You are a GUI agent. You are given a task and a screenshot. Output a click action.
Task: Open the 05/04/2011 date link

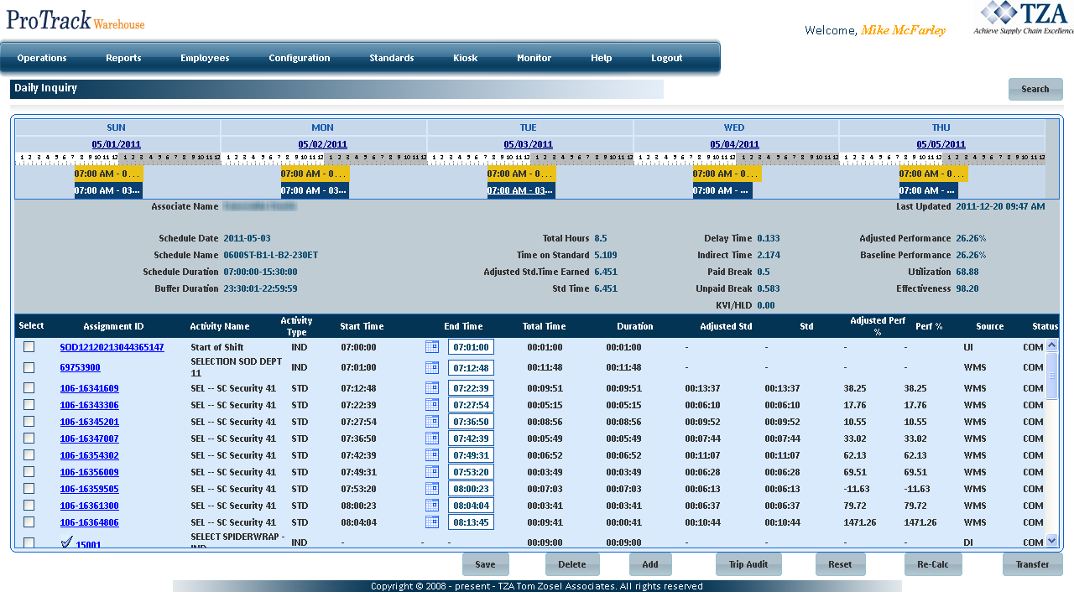click(734, 144)
